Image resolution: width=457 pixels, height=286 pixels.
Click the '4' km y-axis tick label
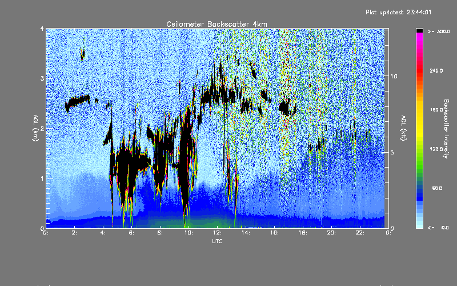[x=42, y=29]
